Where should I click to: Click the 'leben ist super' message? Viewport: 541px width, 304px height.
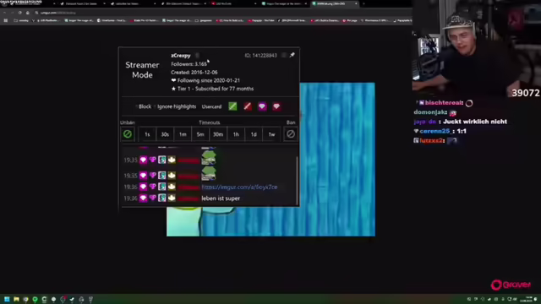point(221,198)
